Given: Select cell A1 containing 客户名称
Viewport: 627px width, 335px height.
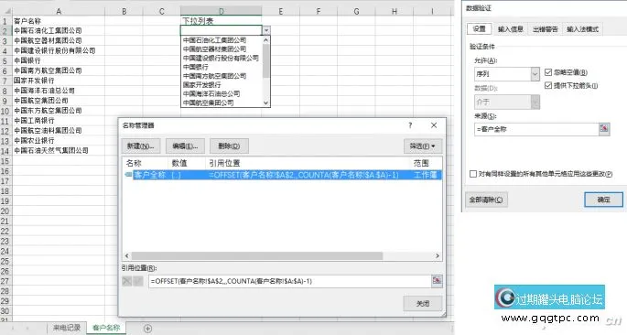Looking at the screenshot, I should click(x=59, y=21).
